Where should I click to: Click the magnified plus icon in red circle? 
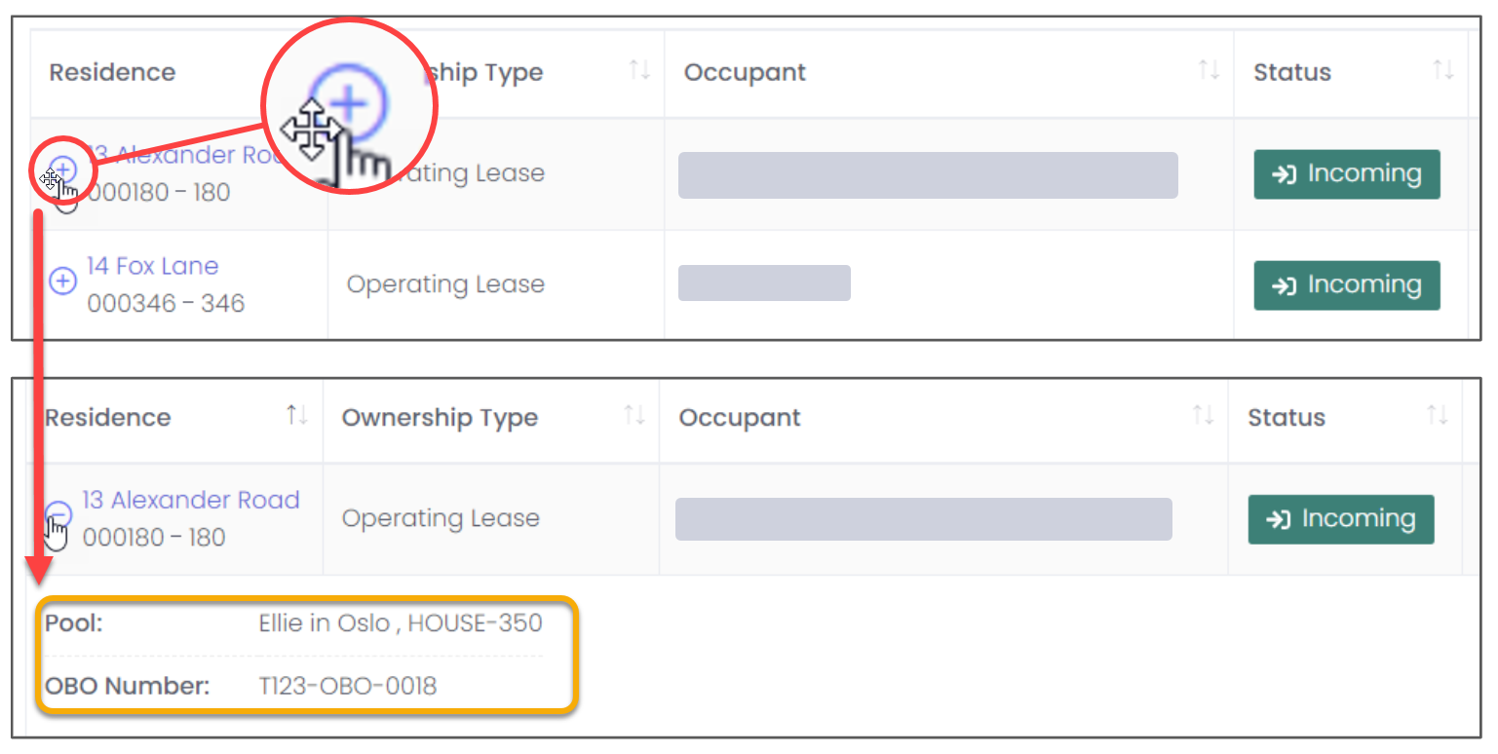(x=351, y=103)
